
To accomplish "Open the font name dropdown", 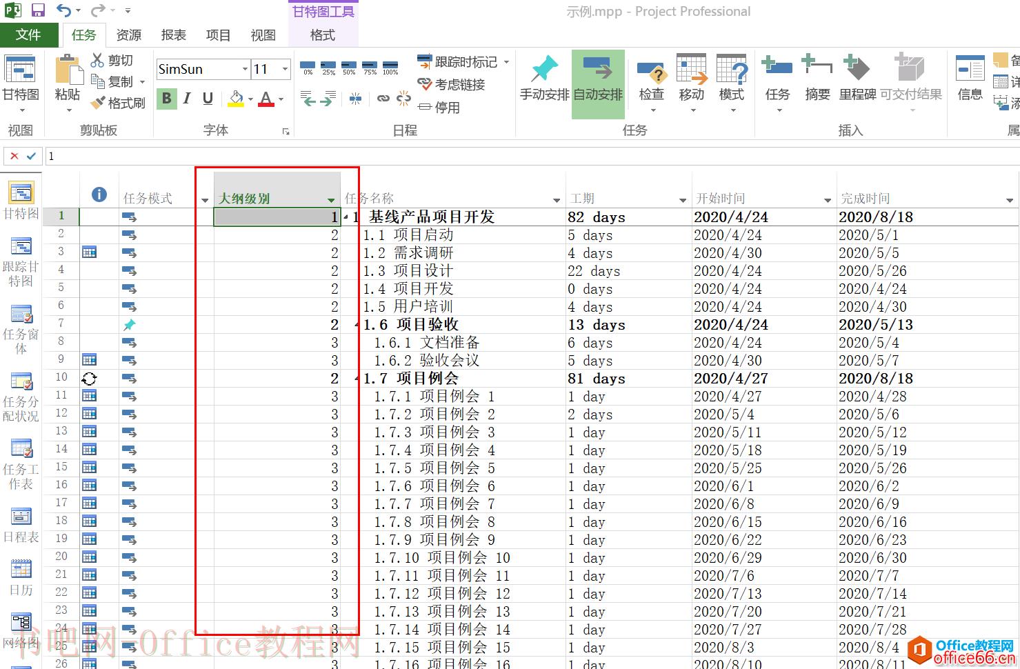I will click(x=245, y=69).
